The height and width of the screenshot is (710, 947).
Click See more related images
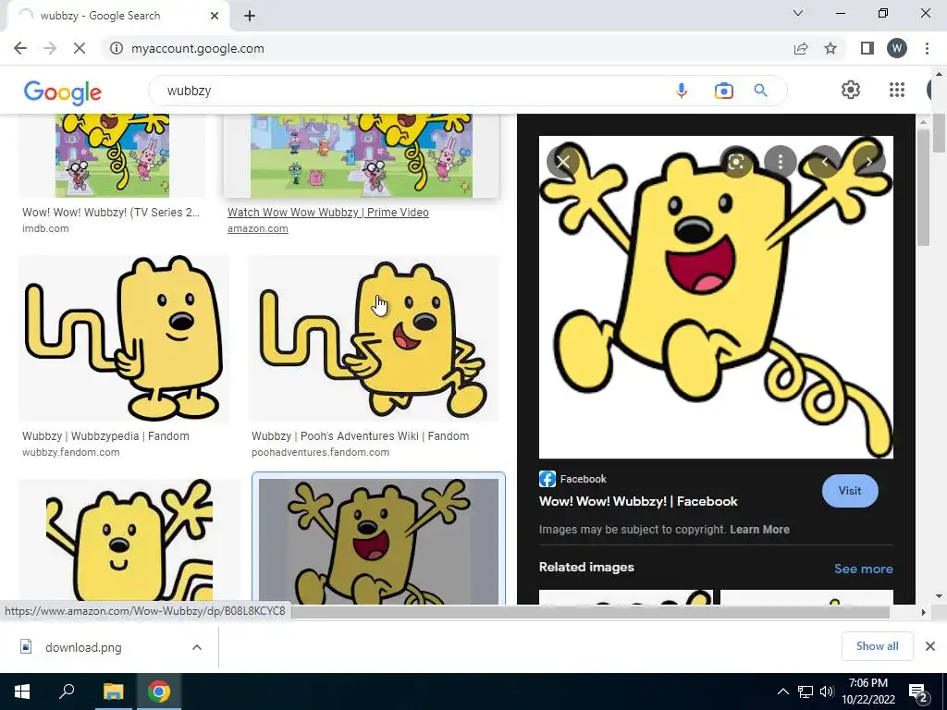pyautogui.click(x=863, y=569)
